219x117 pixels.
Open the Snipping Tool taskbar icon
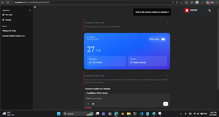pyautogui.click(x=160, y=114)
